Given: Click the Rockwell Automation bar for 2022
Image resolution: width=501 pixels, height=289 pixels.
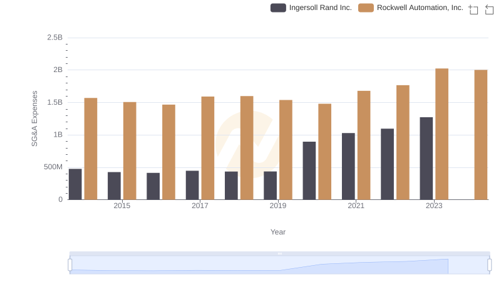Looking at the screenshot, I should coord(403,142).
